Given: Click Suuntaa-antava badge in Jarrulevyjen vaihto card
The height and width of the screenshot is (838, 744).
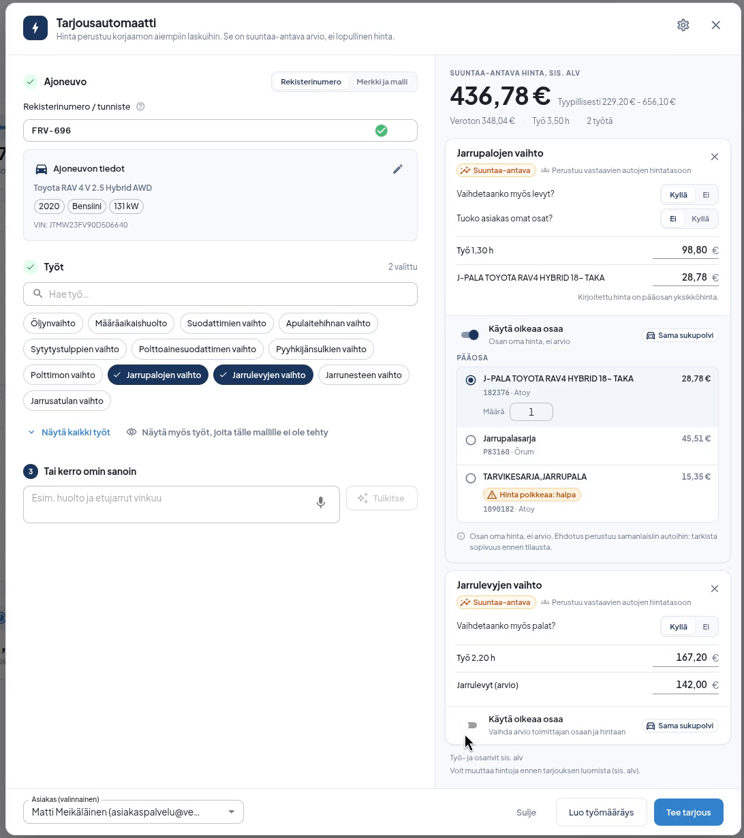Looking at the screenshot, I should (x=496, y=602).
